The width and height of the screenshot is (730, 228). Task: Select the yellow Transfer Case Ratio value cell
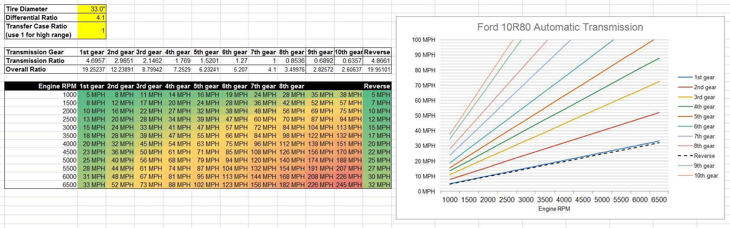pyautogui.click(x=92, y=31)
